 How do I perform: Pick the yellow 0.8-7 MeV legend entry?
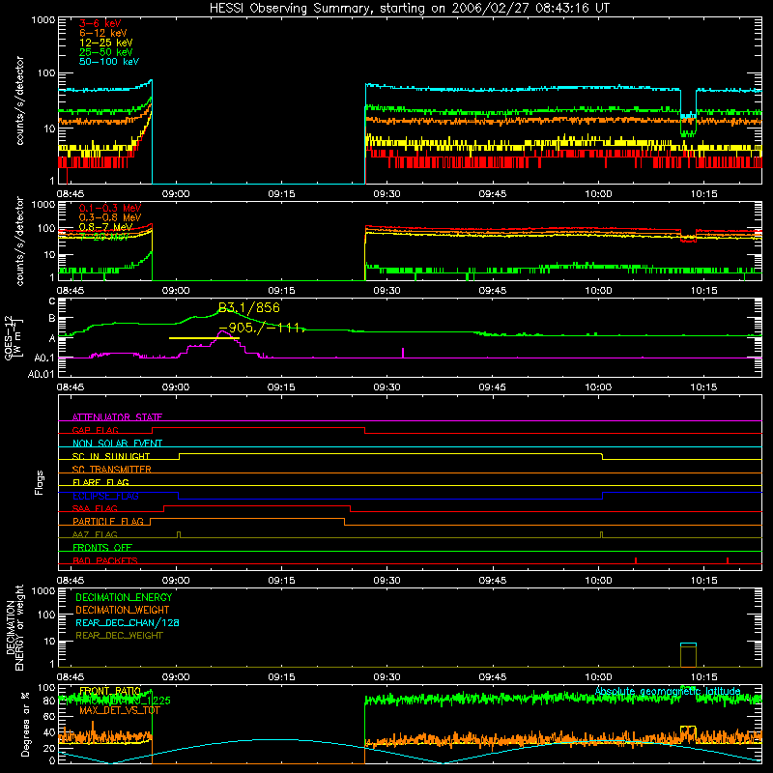coord(106,227)
